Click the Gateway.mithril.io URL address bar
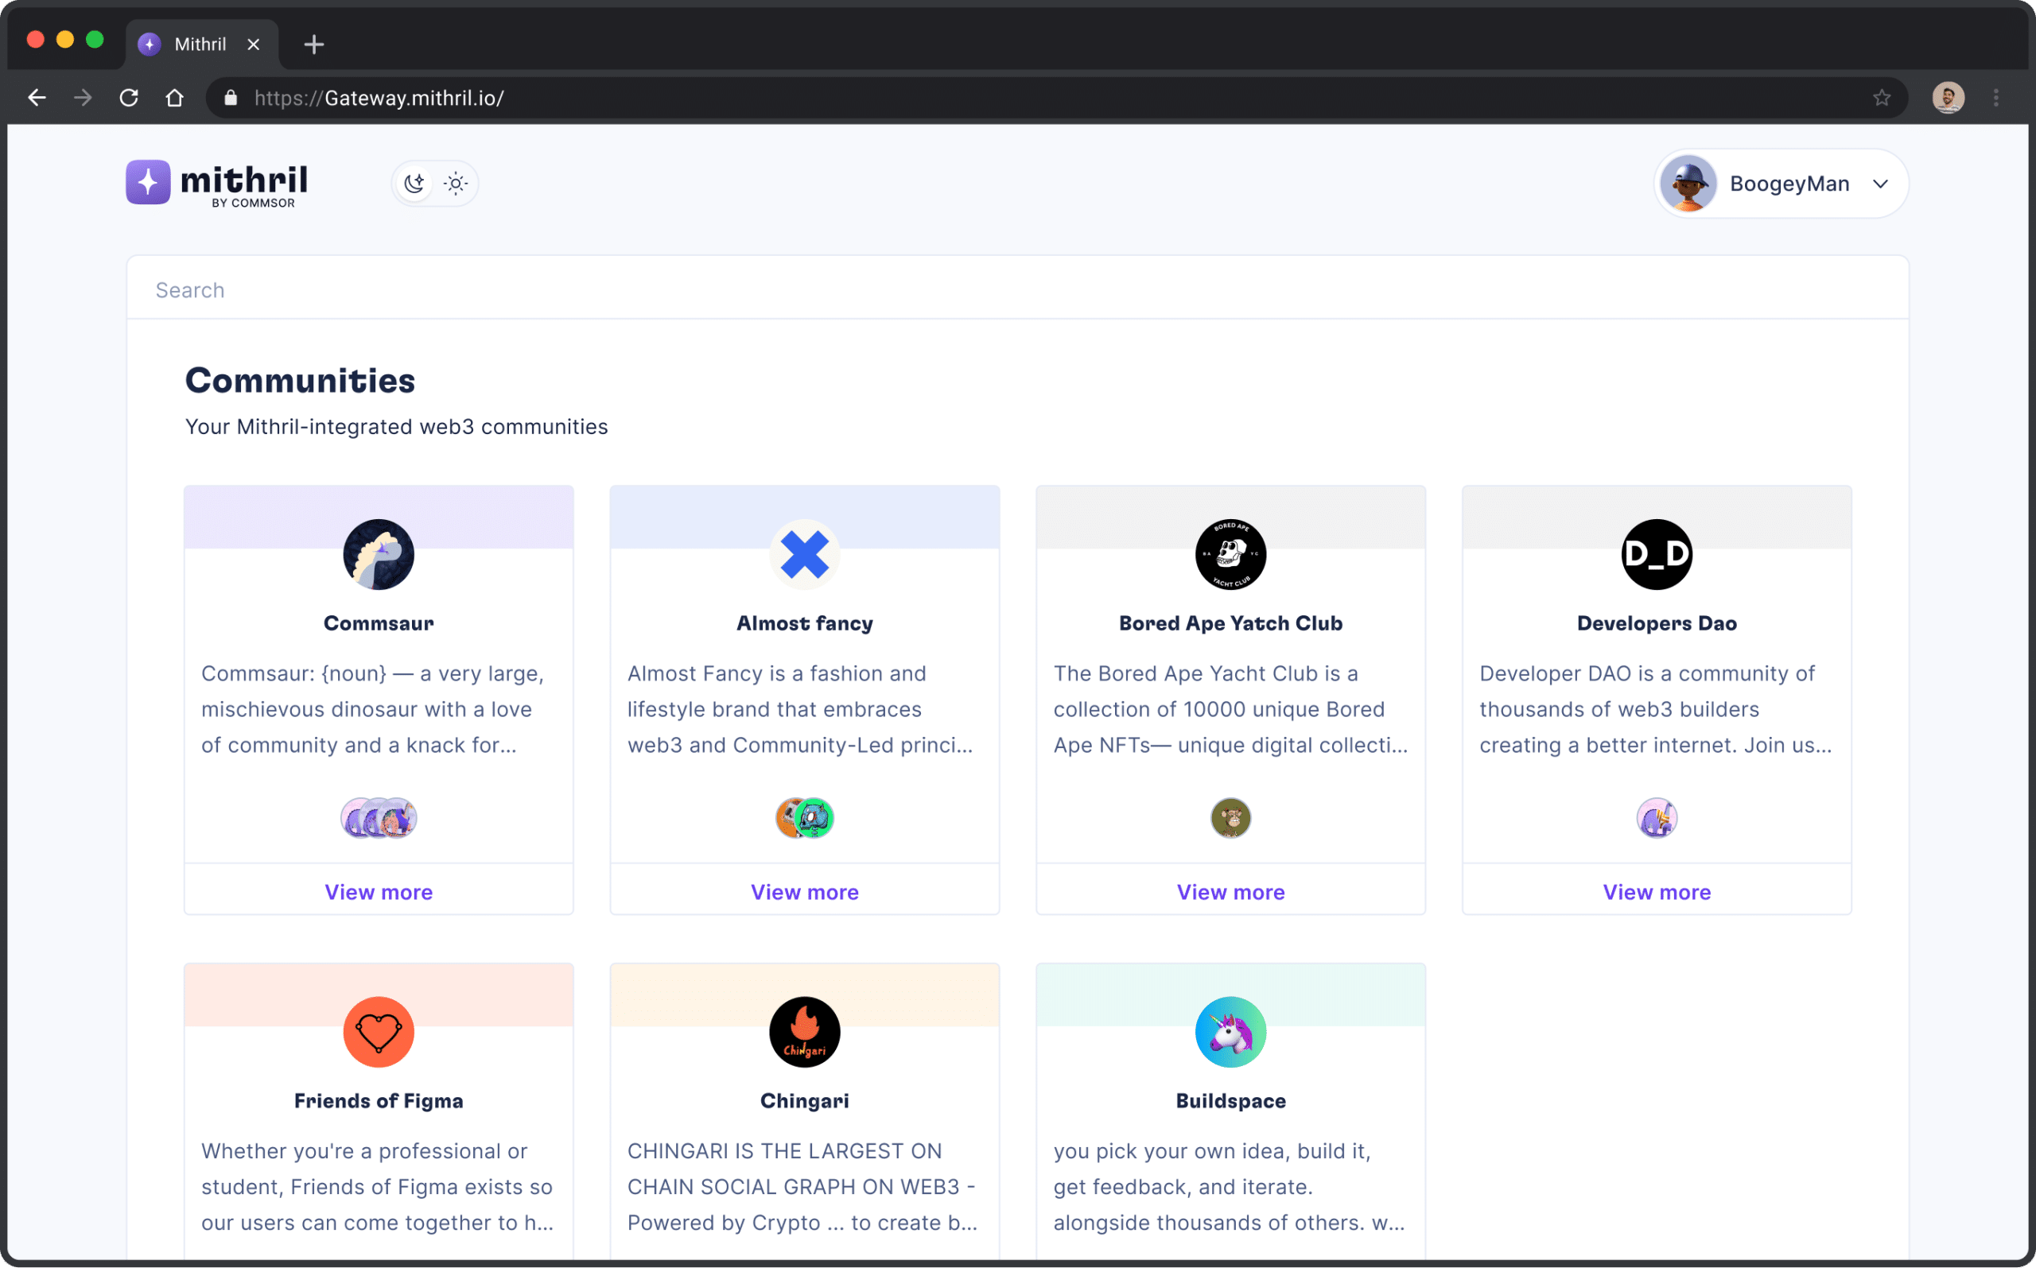The height and width of the screenshot is (1268, 2036). [1057, 98]
